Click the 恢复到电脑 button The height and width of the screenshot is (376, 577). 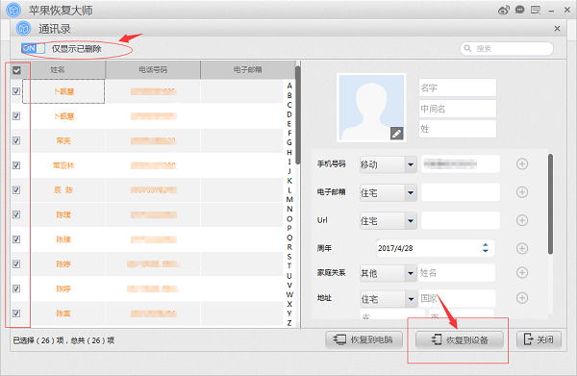(x=364, y=339)
